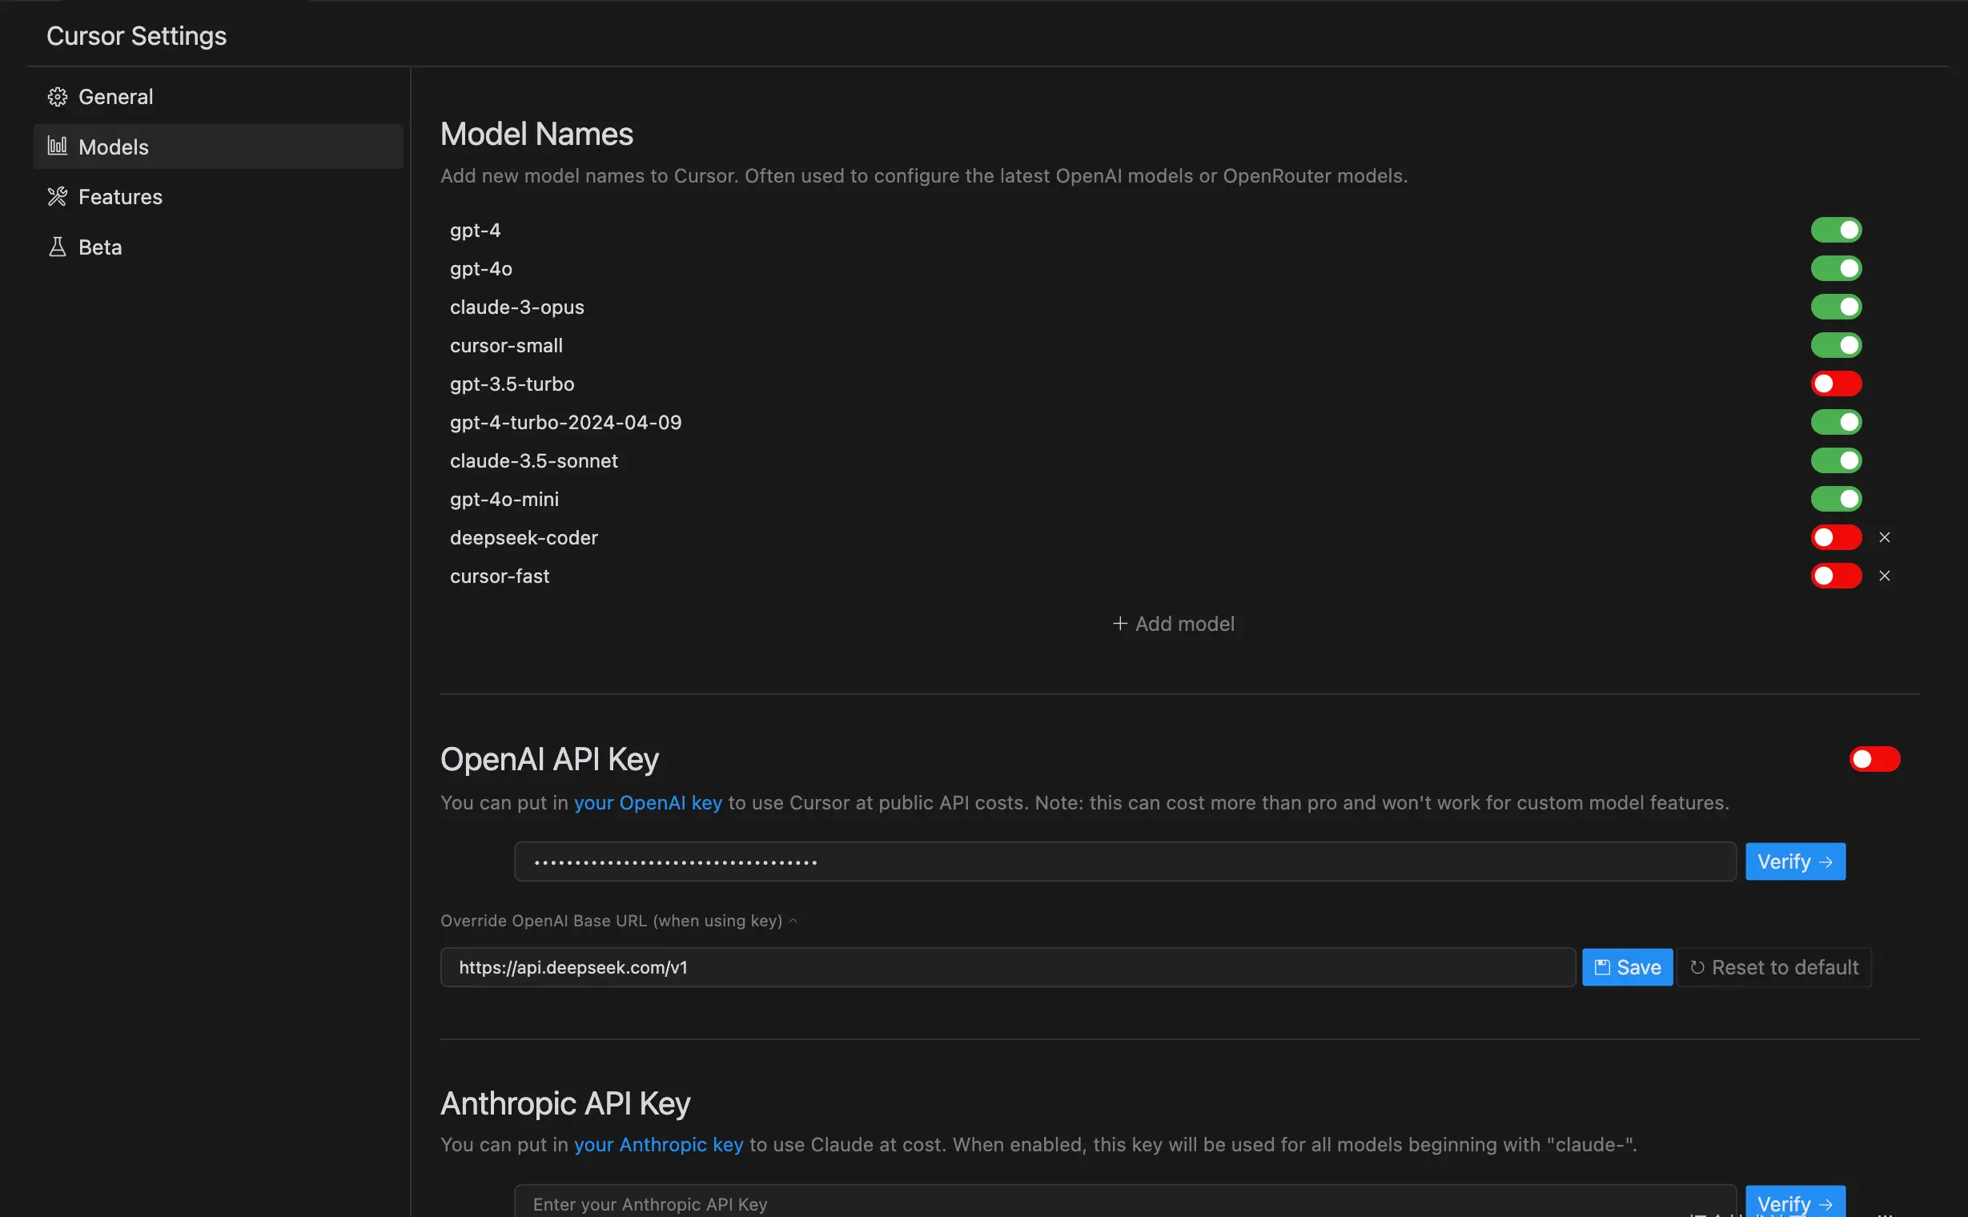Open the Features settings section
Viewport: 1968px width, 1217px height.
[x=217, y=196]
